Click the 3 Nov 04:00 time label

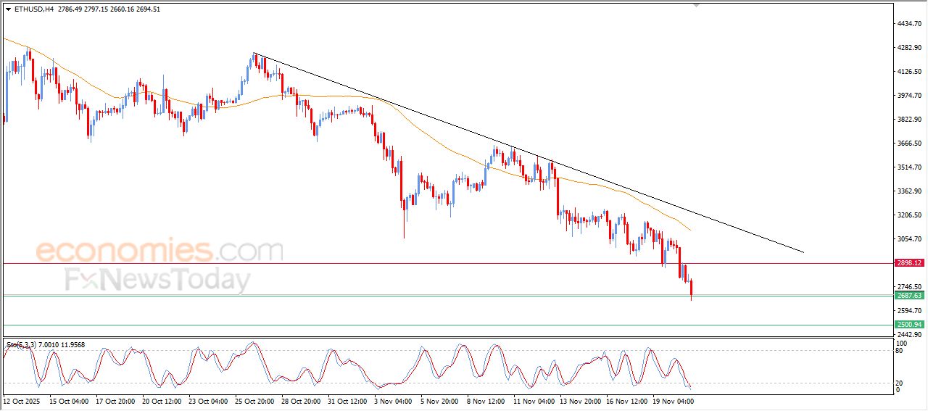coord(391,400)
